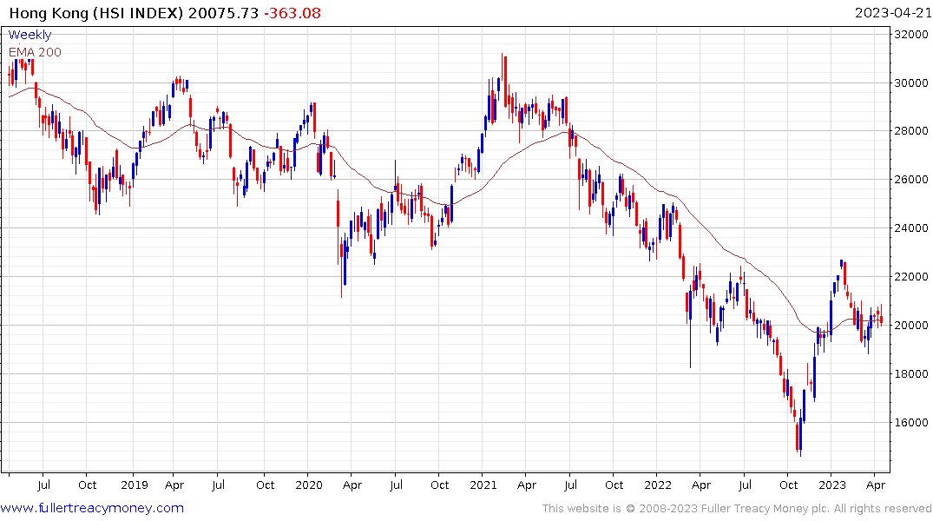Click the -363.08 change value

click(292, 13)
